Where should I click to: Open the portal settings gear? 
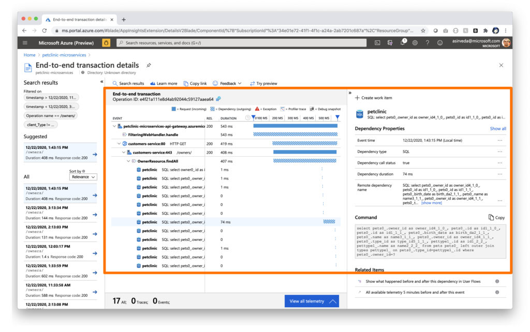pyautogui.click(x=414, y=42)
